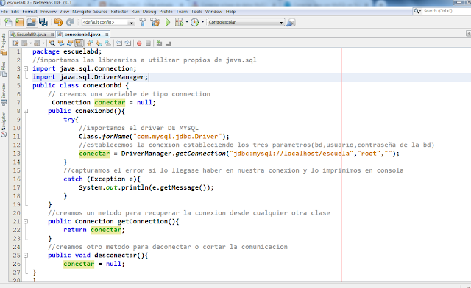Open the Edit menu
Image resolution: width=471 pixels, height=288 pixels.
[15, 12]
